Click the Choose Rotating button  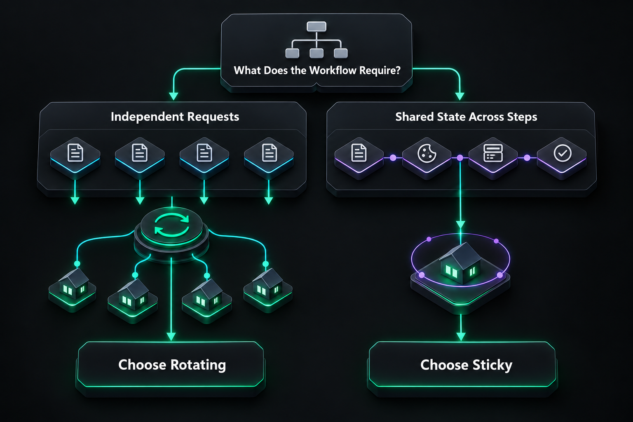pos(171,365)
